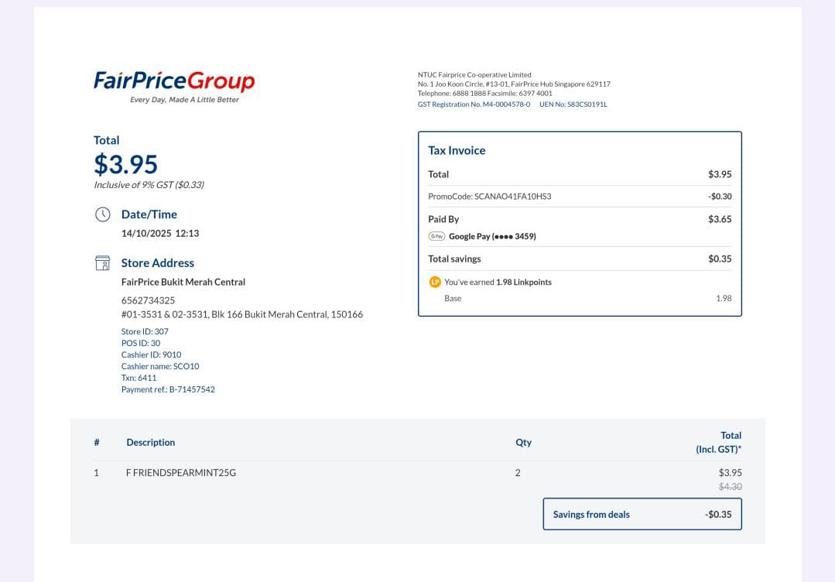Viewport: 835px width, 582px height.
Task: Click the Telephone and Facsimile line
Action: (485, 93)
